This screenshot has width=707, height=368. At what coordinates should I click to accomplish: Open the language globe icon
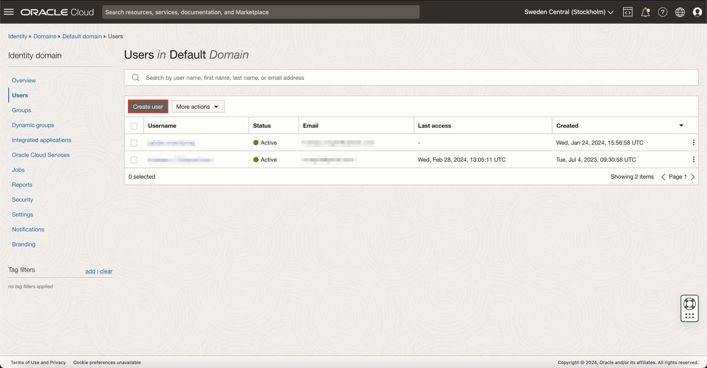[680, 12]
